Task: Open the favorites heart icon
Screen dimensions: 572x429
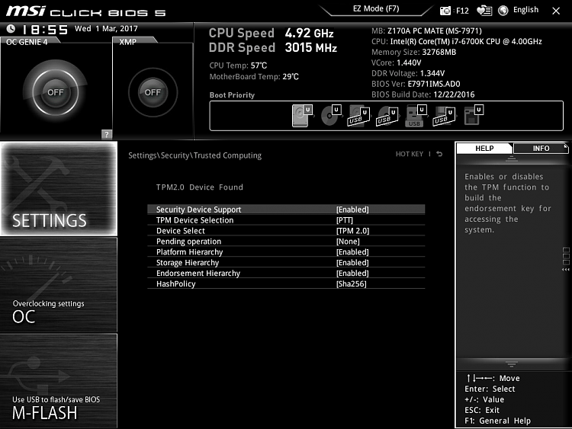Action: (x=484, y=11)
